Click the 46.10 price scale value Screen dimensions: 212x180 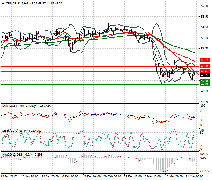coord(205,91)
